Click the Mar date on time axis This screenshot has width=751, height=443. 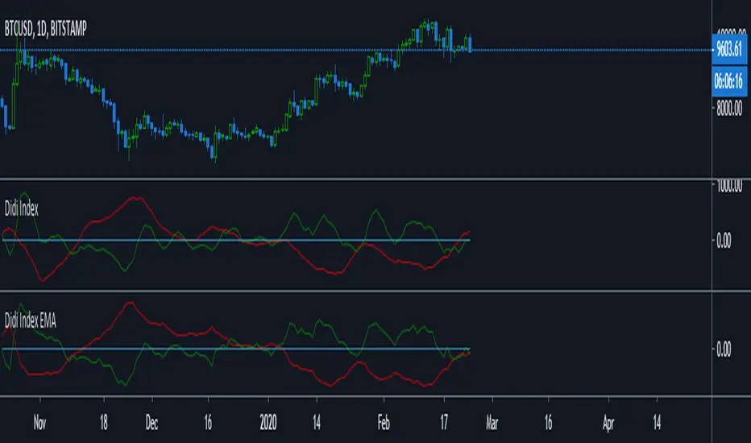point(492,423)
